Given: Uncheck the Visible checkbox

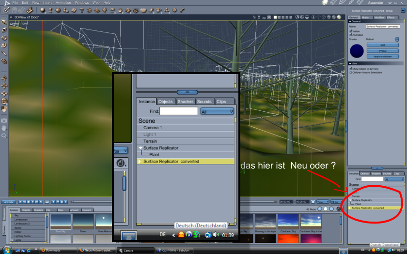Looking at the screenshot, I should pos(351,31).
